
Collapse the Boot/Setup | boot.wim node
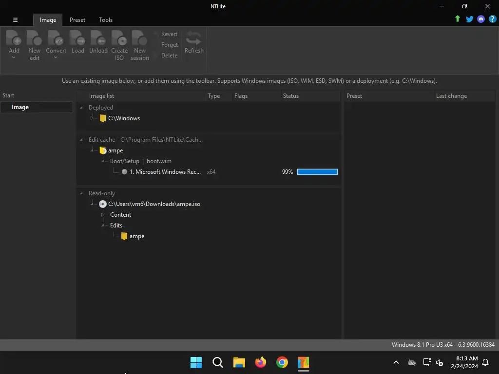[103, 161]
